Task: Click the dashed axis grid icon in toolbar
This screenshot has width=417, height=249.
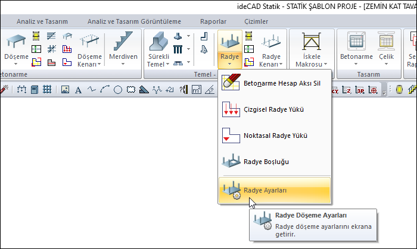Action: 21,90
